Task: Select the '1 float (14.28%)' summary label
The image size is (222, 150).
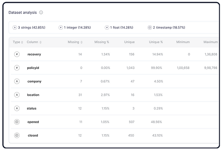Action: point(122,27)
